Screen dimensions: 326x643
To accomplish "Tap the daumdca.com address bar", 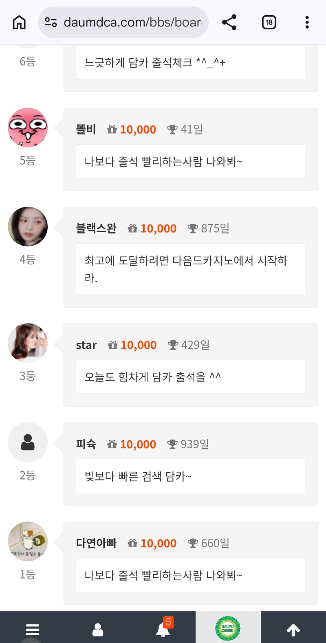I will coord(132,22).
